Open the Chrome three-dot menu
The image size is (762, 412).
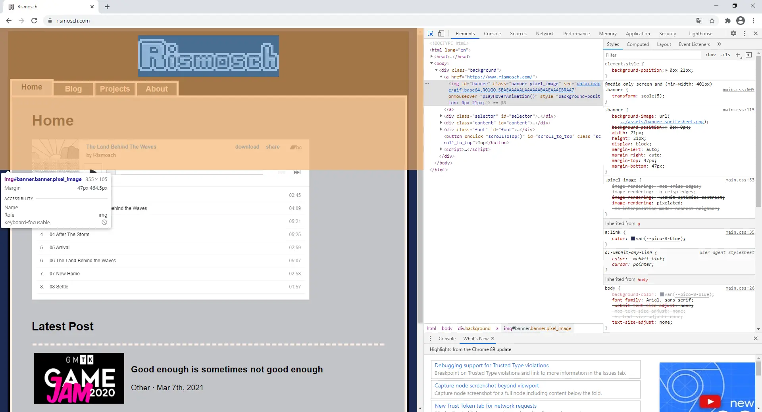pos(753,21)
